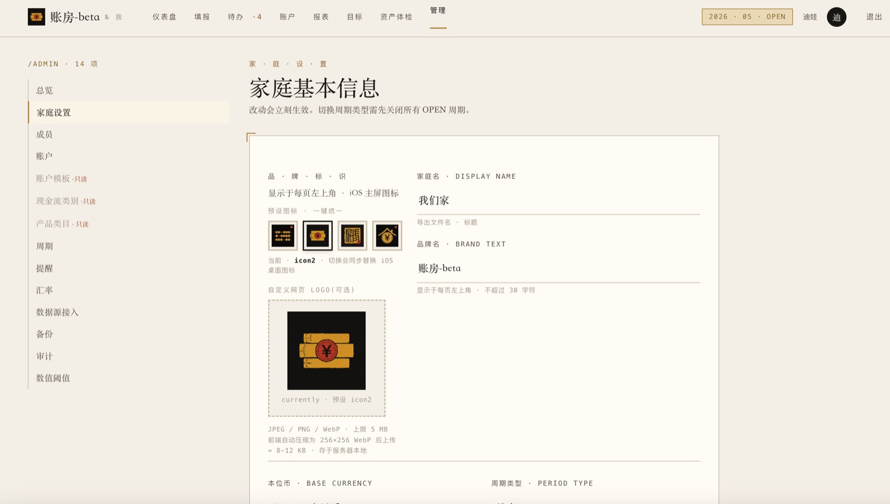Image resolution: width=890 pixels, height=504 pixels.
Task: Open the 迪 user avatar circle
Action: 837,17
